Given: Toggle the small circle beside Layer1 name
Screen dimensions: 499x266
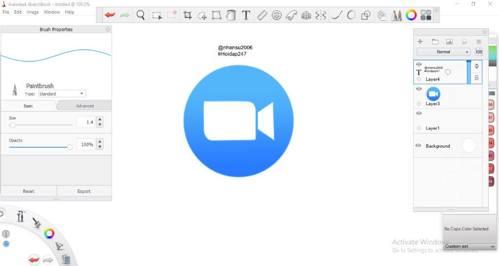Looking at the screenshot, I should coord(419,128).
